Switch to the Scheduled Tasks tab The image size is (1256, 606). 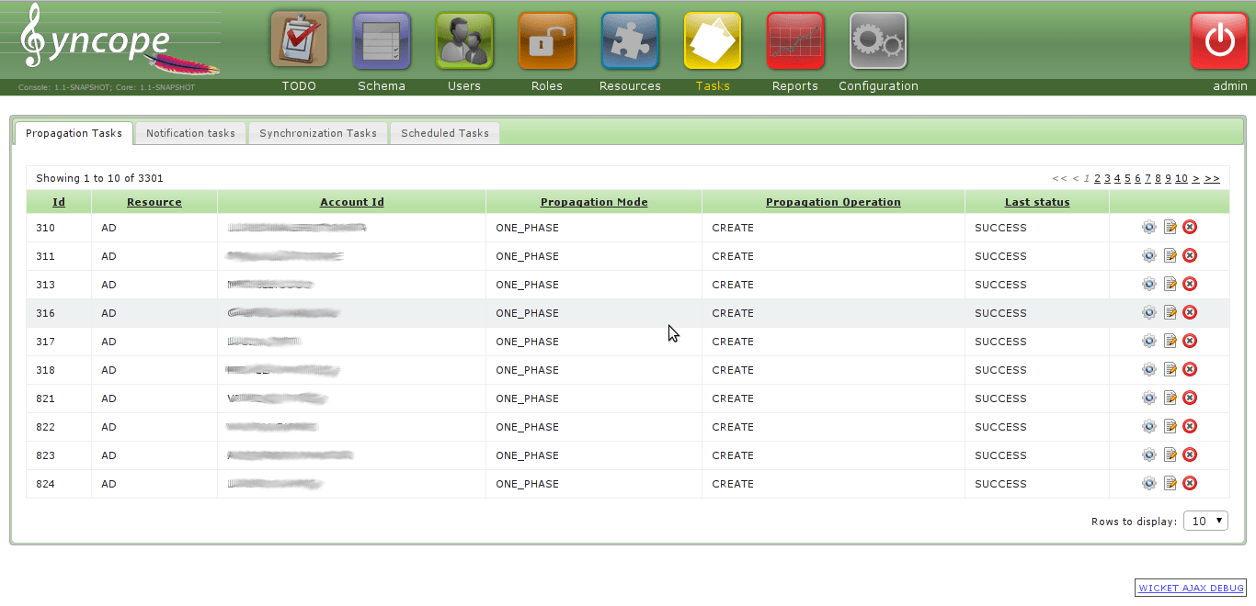(x=445, y=132)
